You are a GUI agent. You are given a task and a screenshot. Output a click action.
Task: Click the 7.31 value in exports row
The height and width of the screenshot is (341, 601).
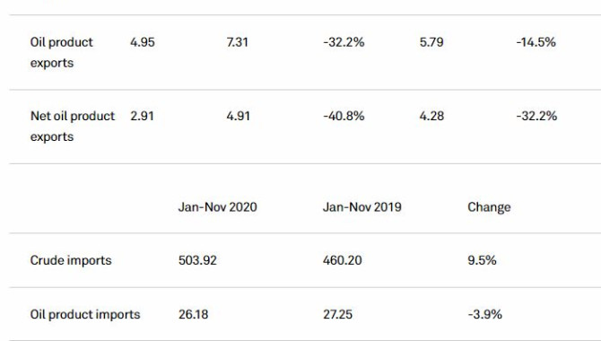[237, 42]
